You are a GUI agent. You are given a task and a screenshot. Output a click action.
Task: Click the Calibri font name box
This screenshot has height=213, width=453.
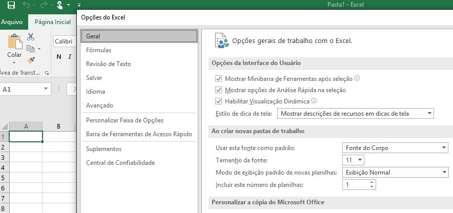[x=65, y=41]
